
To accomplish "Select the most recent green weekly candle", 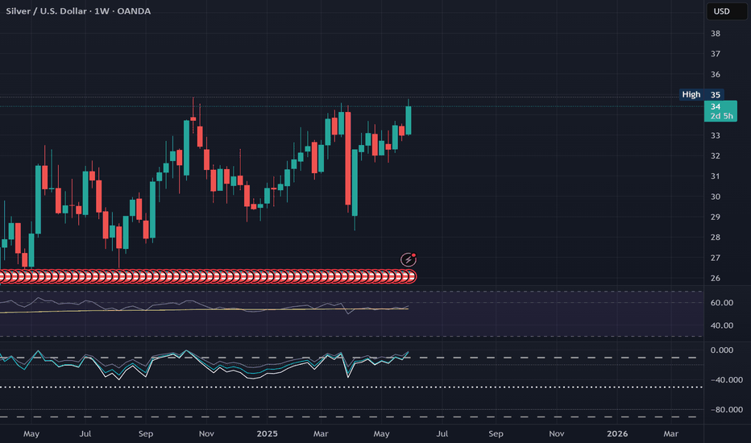I will [409, 120].
